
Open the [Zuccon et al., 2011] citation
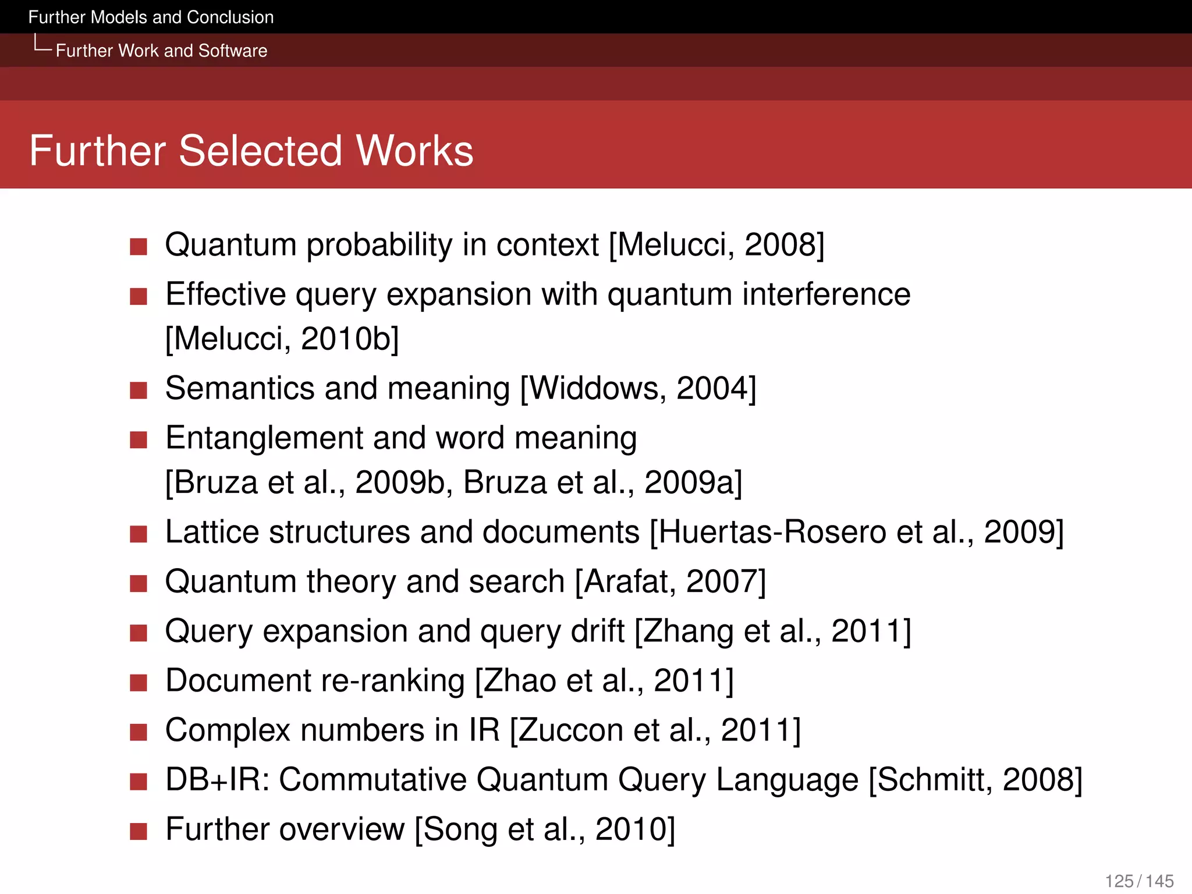655,730
